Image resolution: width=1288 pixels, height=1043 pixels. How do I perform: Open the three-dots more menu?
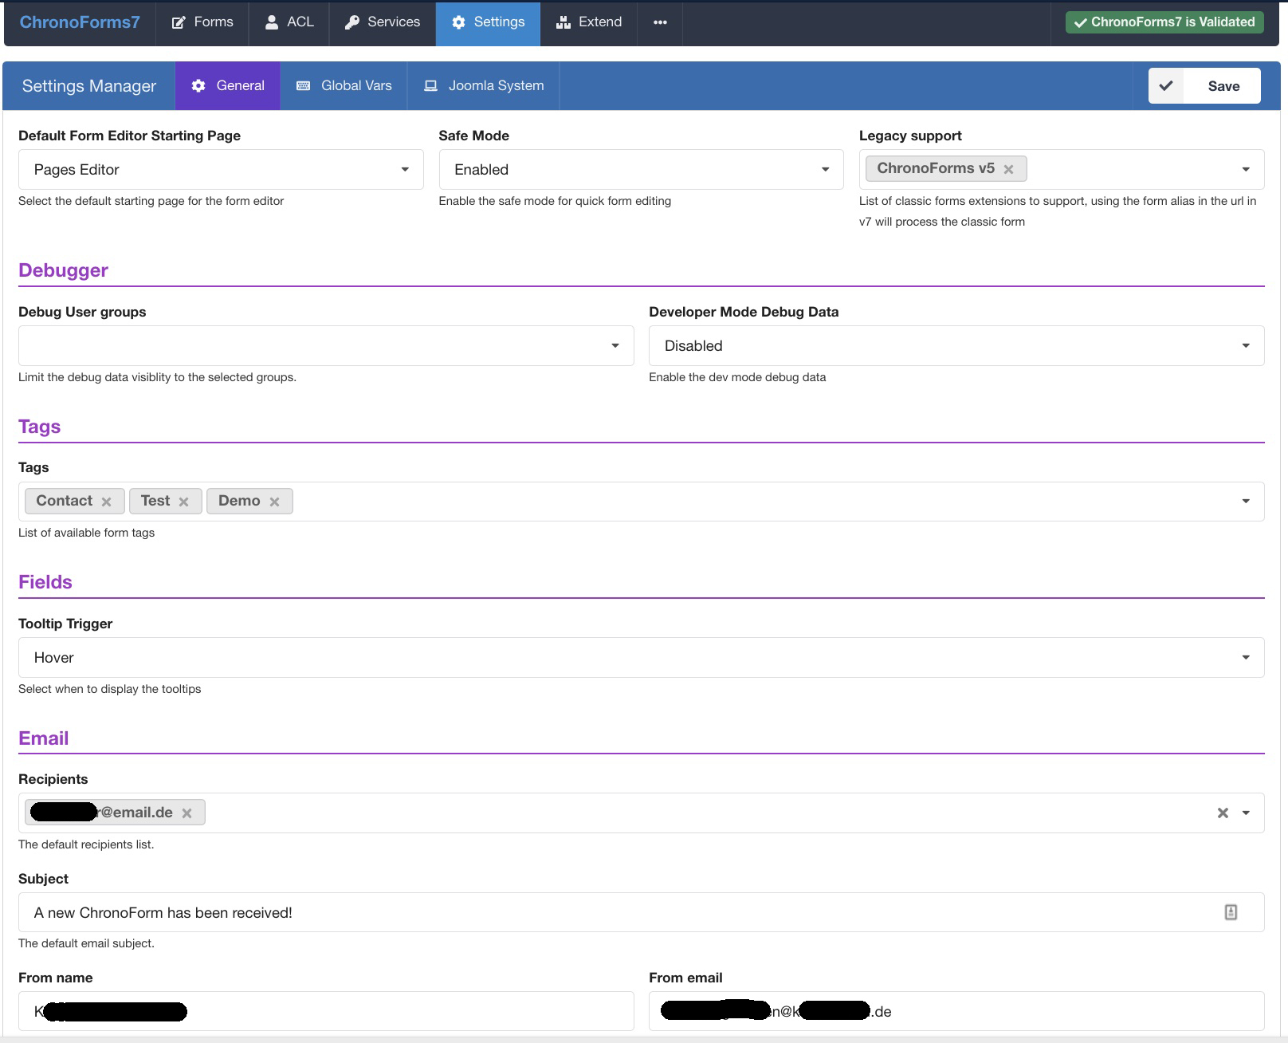pyautogui.click(x=660, y=22)
